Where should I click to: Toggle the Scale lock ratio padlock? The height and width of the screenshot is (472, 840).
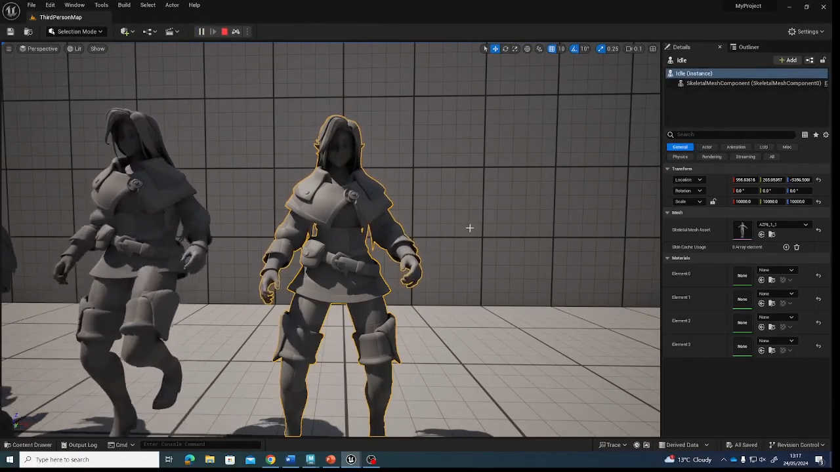[713, 202]
